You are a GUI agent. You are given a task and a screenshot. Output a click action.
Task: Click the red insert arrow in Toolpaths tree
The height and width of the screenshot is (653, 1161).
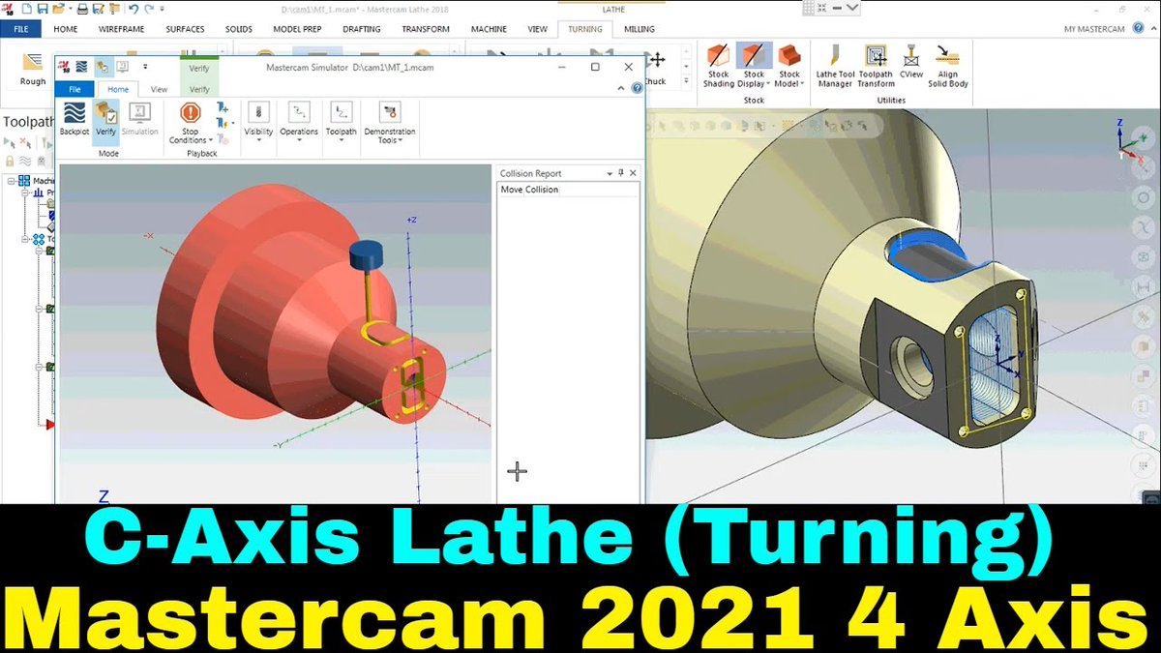tap(49, 425)
